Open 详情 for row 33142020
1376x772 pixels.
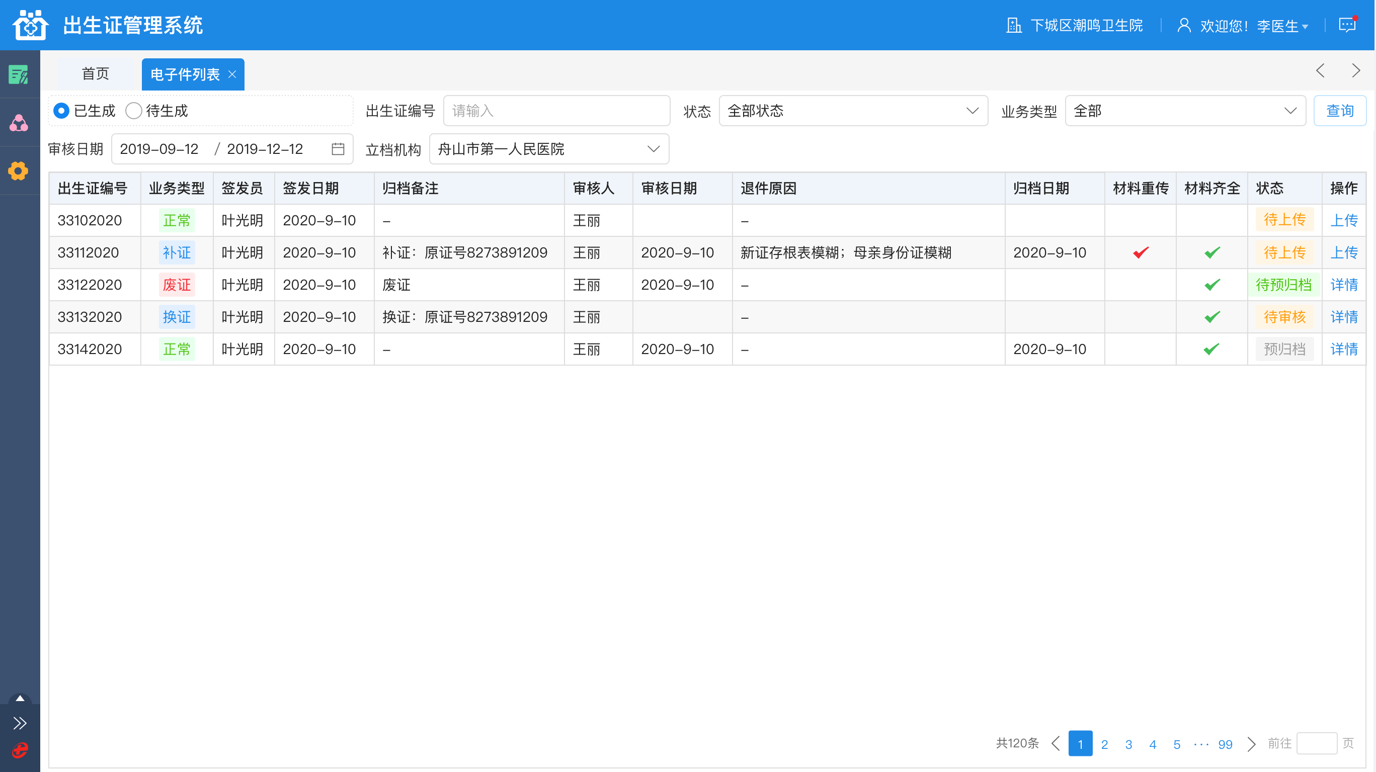point(1344,349)
